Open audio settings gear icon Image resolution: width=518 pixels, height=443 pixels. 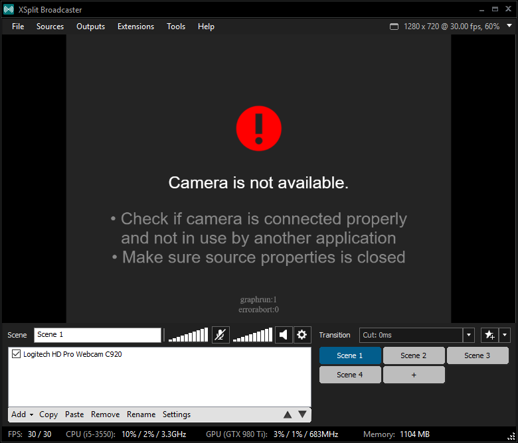click(x=302, y=335)
